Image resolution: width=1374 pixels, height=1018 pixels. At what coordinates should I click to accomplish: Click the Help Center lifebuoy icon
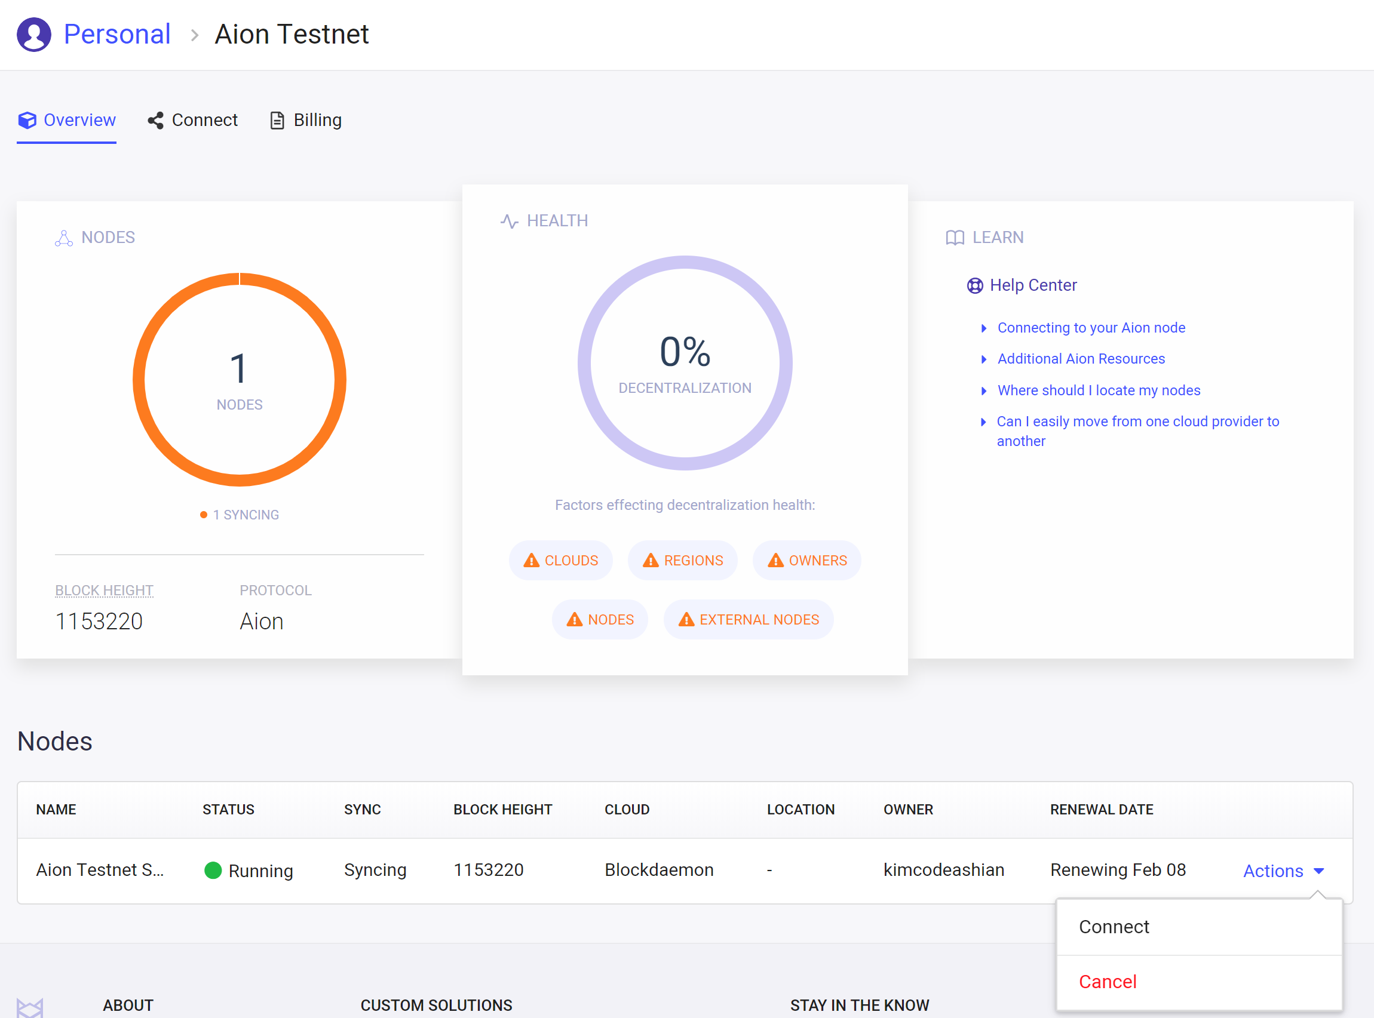[974, 286]
